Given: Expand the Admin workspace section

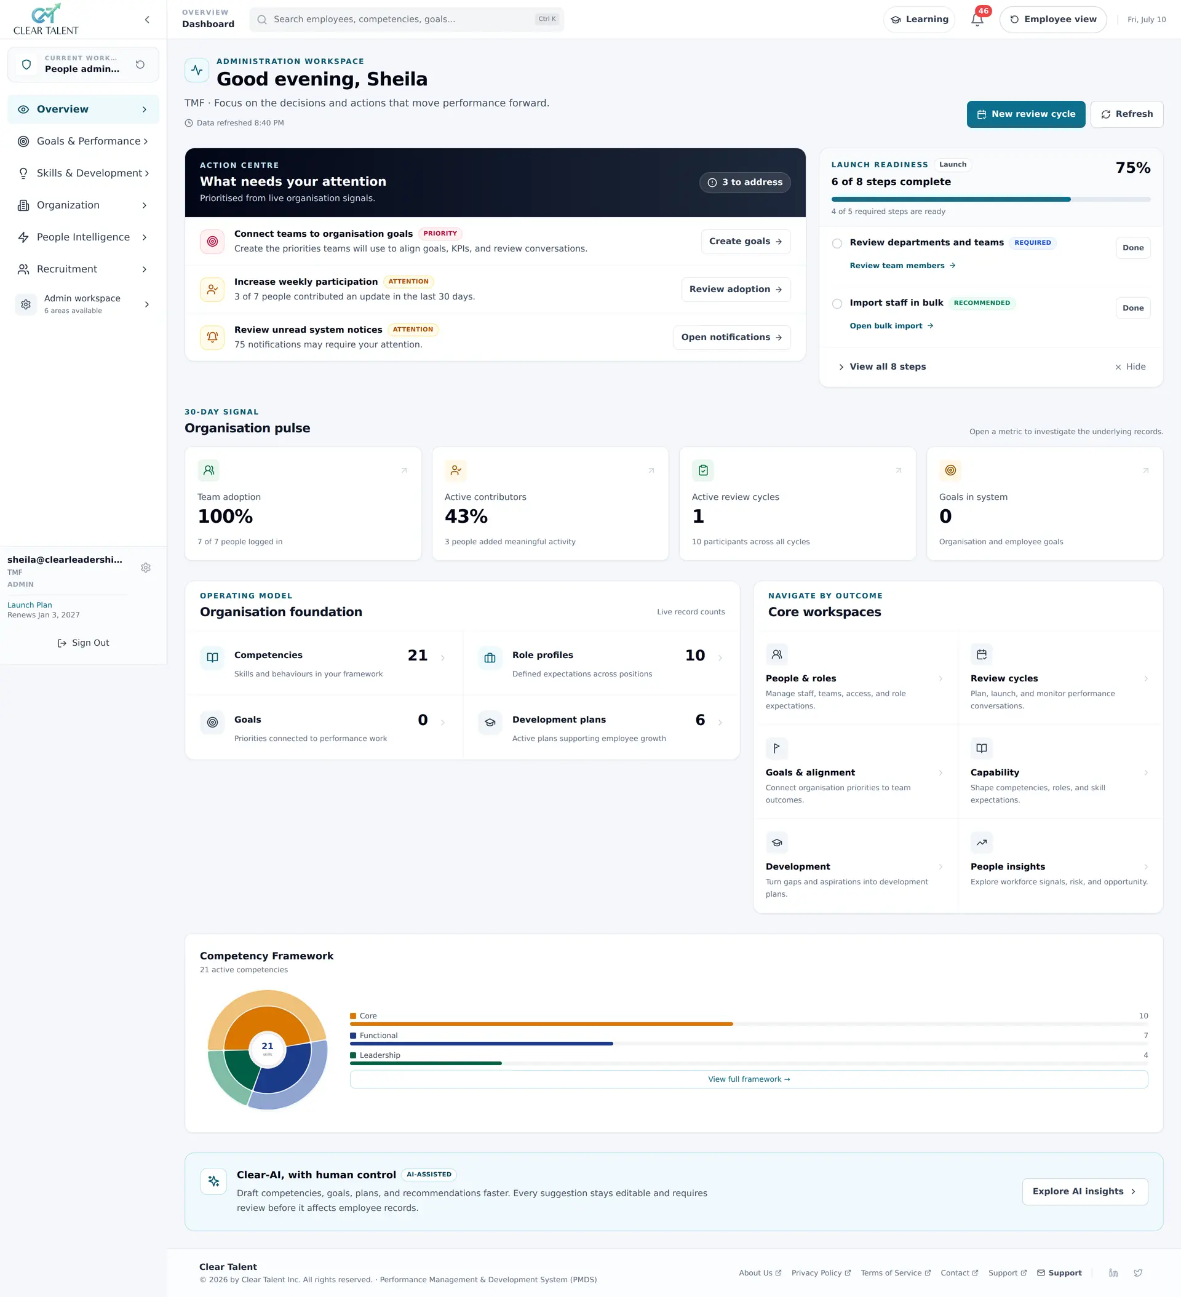Looking at the screenshot, I should pos(83,304).
